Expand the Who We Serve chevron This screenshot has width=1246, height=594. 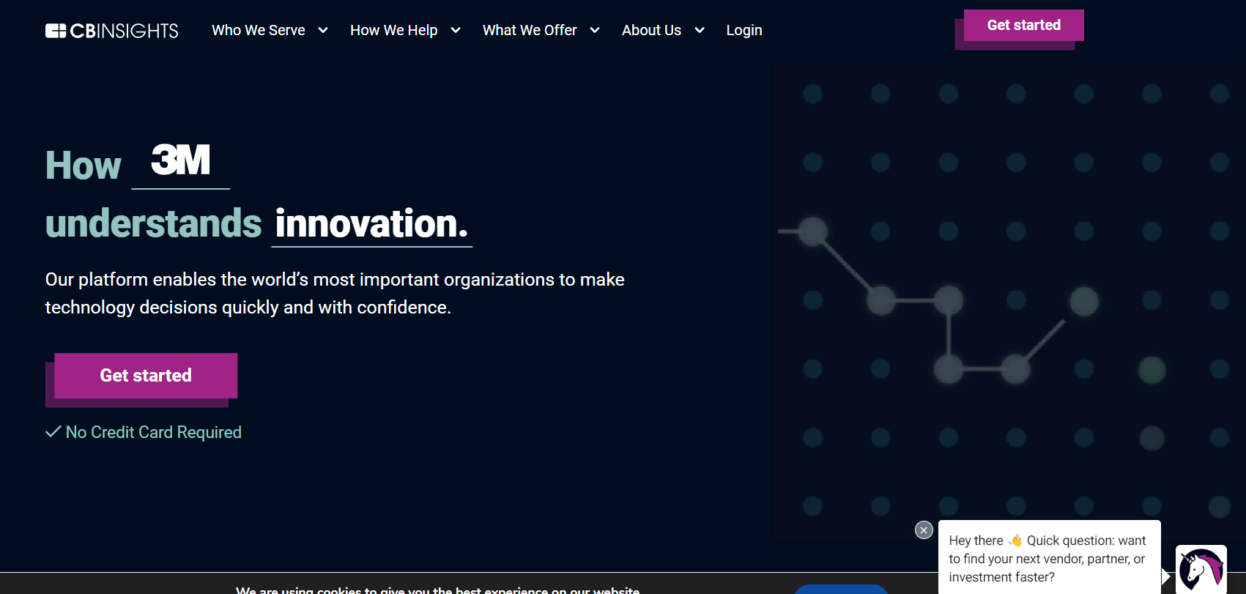tap(323, 30)
